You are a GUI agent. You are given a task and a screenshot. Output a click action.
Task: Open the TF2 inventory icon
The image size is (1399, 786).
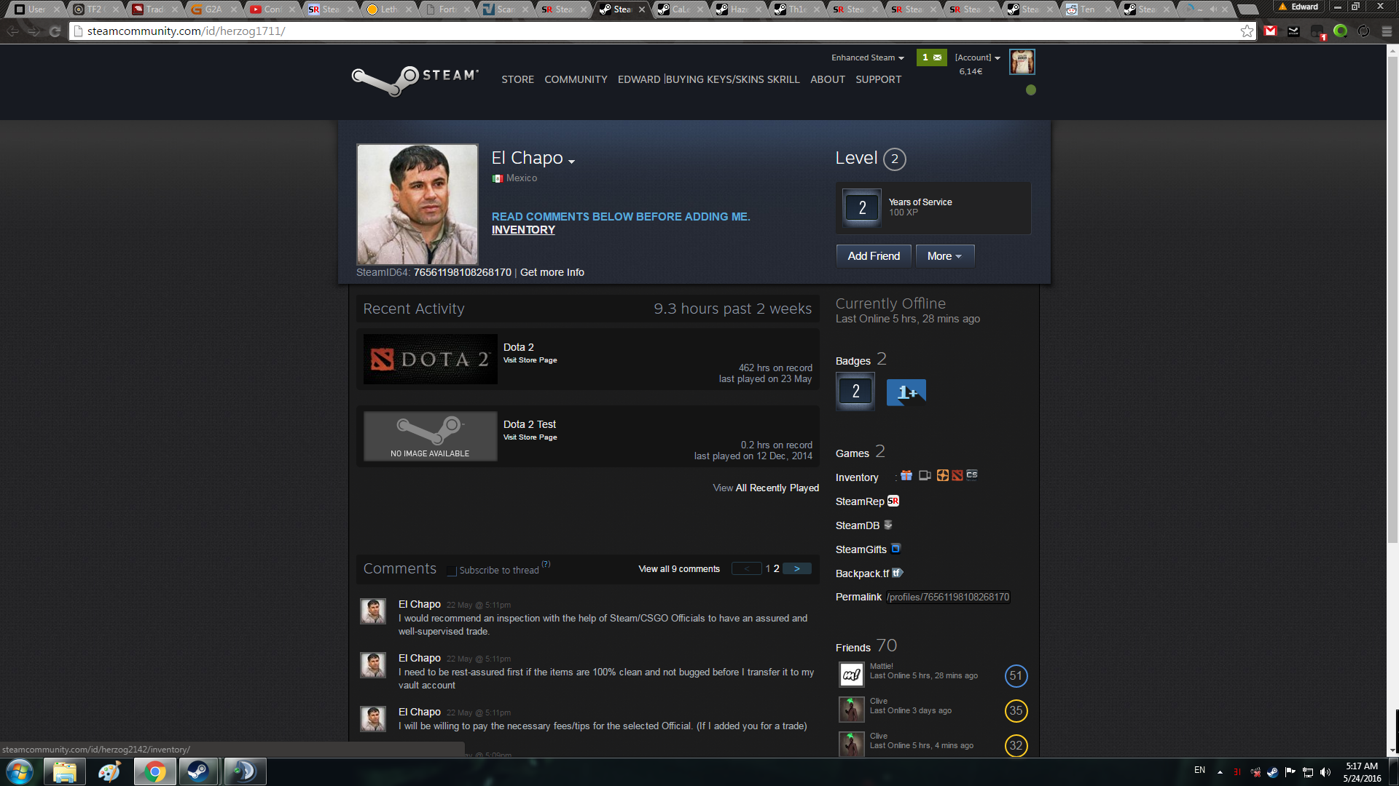coord(942,475)
